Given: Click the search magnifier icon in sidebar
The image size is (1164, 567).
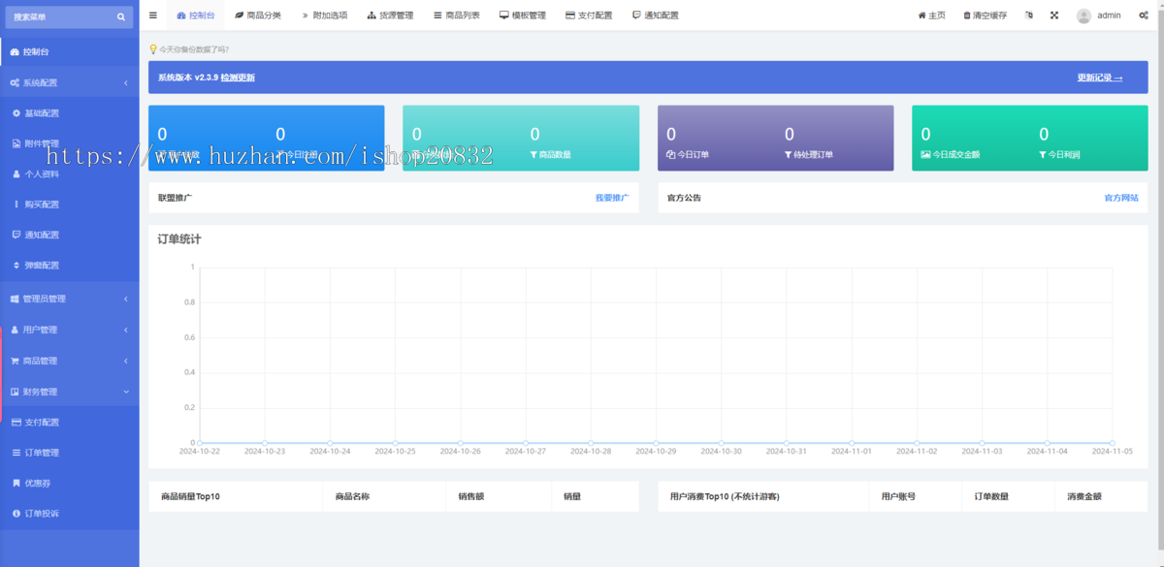Looking at the screenshot, I should coord(121,16).
